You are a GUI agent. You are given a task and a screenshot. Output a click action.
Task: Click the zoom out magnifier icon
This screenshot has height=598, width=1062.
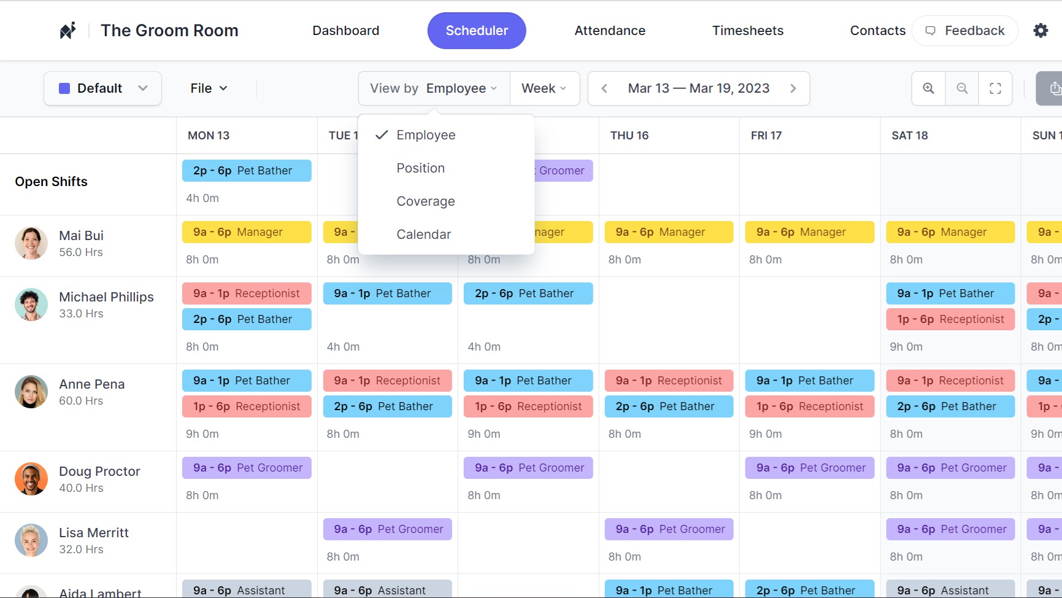click(x=962, y=88)
